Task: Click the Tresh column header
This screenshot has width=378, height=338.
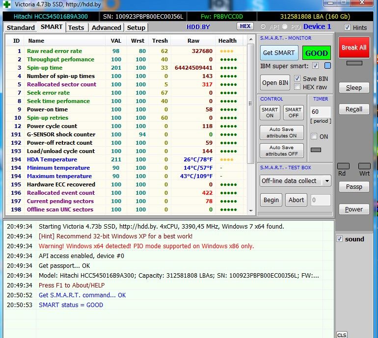Action: [x=160, y=41]
